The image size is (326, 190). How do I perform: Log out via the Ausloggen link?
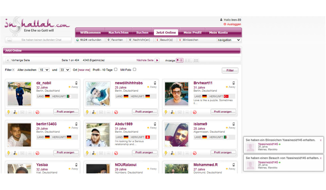pos(234,24)
